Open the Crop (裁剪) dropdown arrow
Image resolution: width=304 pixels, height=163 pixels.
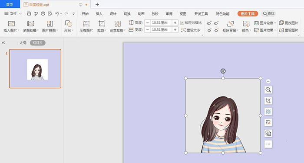click(105, 30)
